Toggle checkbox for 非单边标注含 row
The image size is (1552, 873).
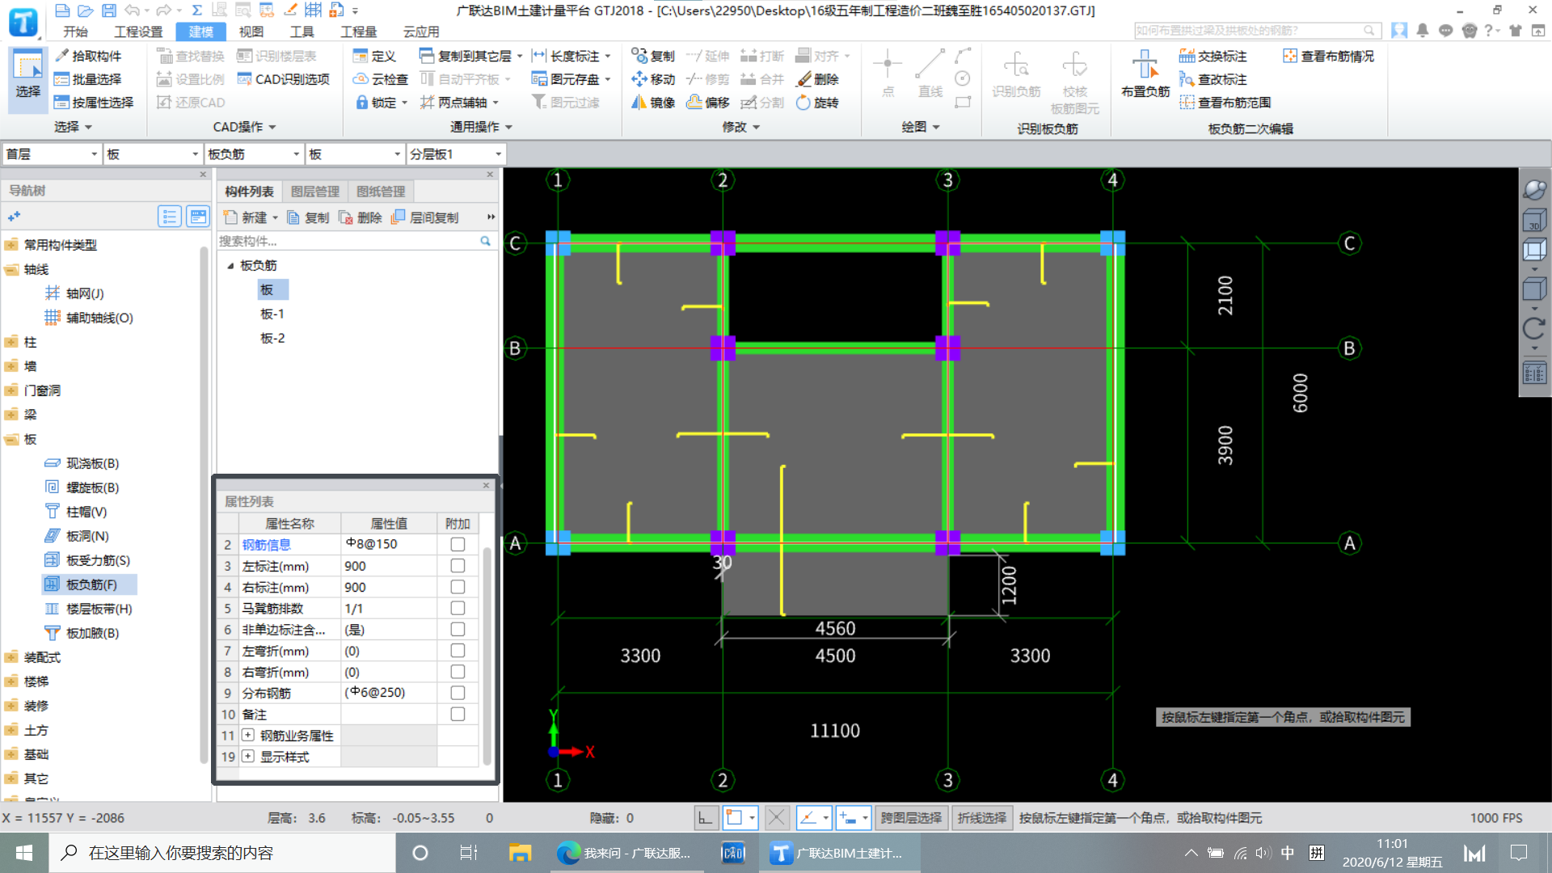(x=458, y=629)
